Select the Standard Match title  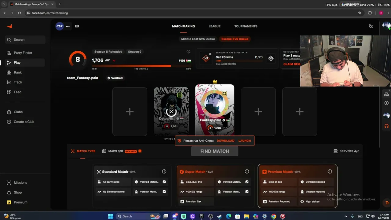point(115,172)
